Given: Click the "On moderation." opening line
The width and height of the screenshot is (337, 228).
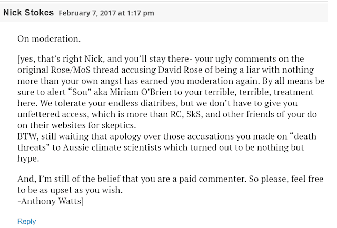Looking at the screenshot, I should coord(49,39).
